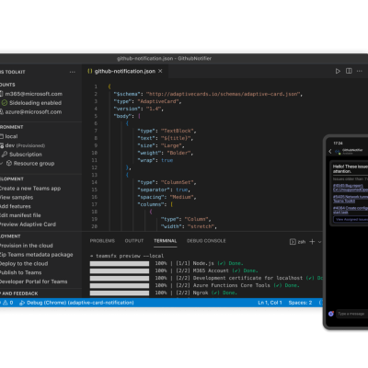
Task: Click the m365@microsoft.com account
Action: [33, 94]
